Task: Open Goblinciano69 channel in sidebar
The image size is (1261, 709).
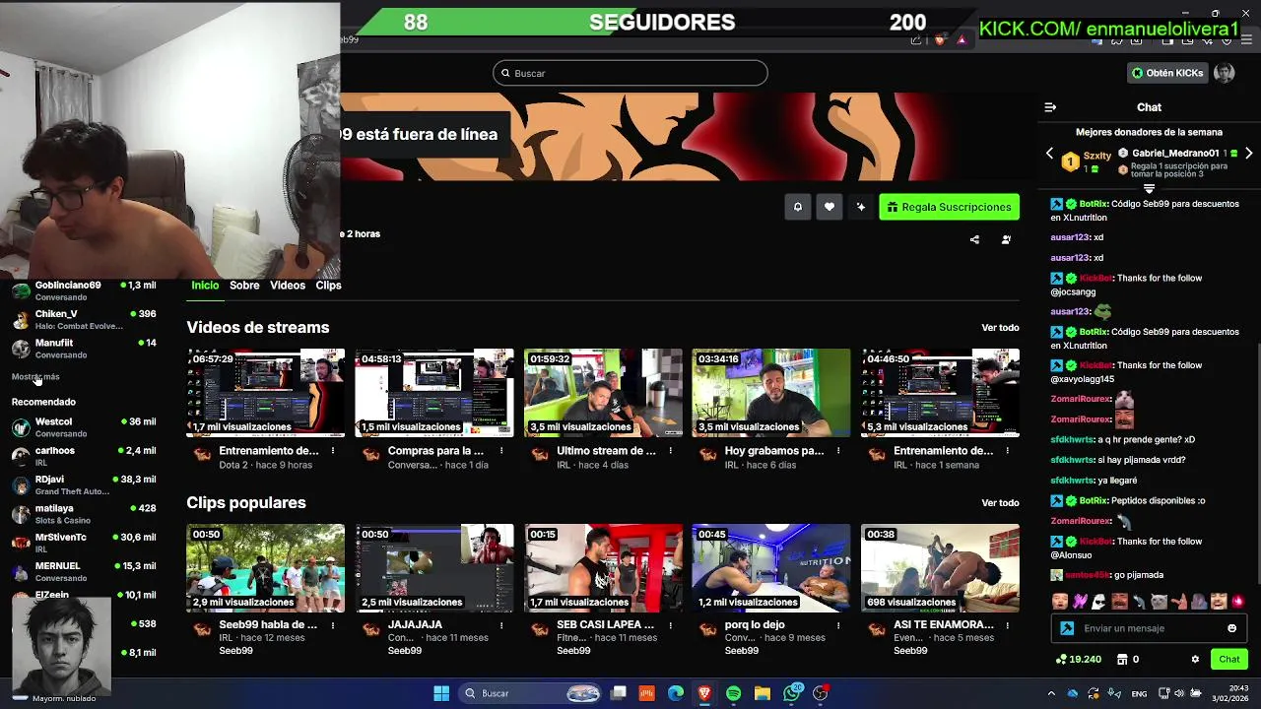Action: click(84, 290)
